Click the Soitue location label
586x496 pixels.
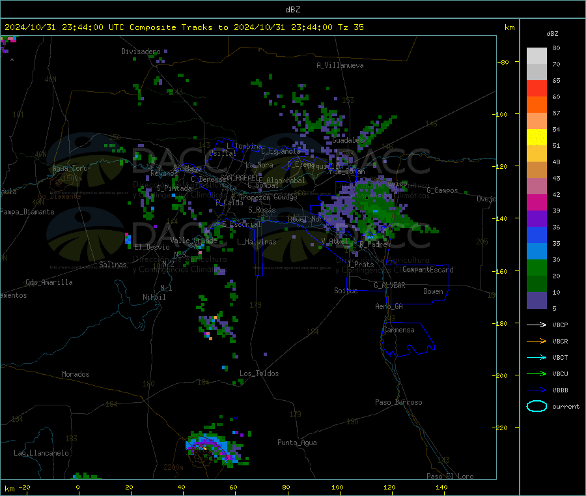pos(346,291)
